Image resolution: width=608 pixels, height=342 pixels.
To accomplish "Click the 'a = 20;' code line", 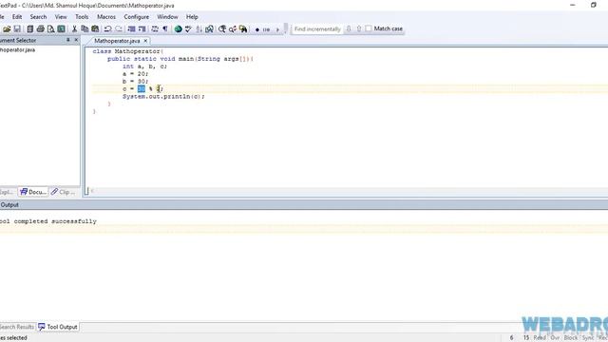I will coord(135,74).
